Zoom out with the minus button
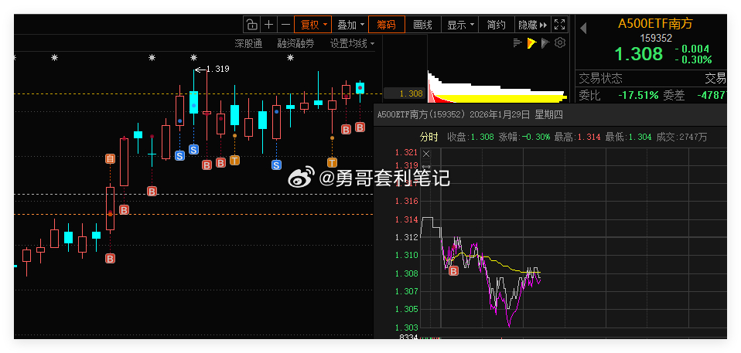741x353 pixels. pyautogui.click(x=285, y=25)
